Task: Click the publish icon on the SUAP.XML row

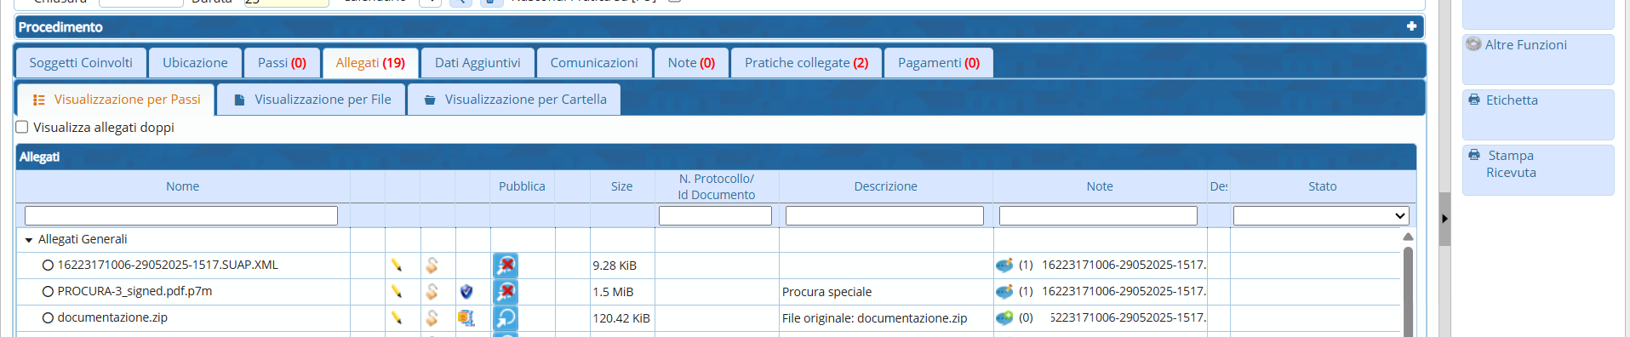Action: pos(506,266)
